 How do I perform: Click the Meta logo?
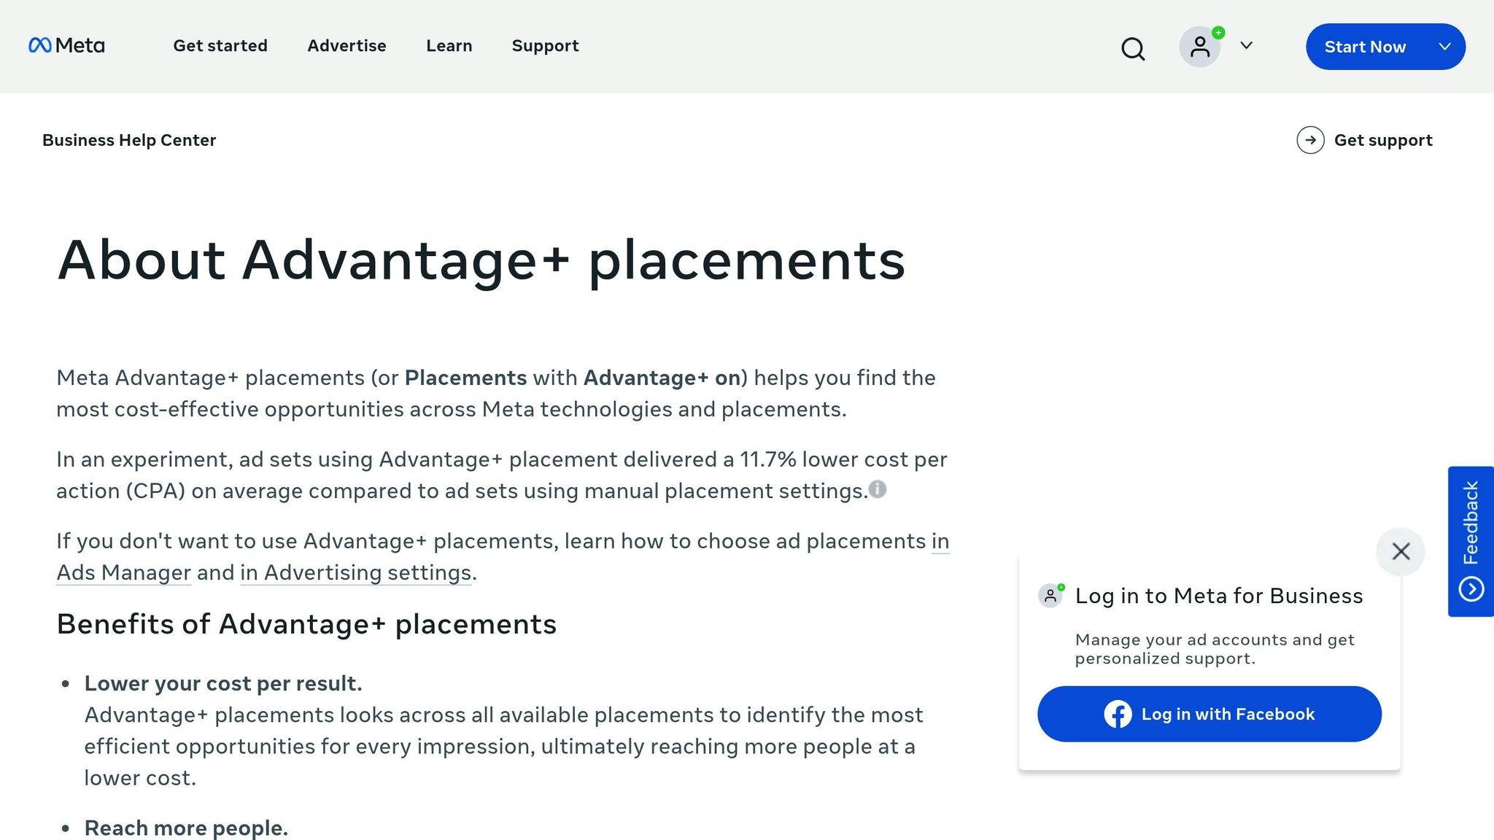click(66, 46)
